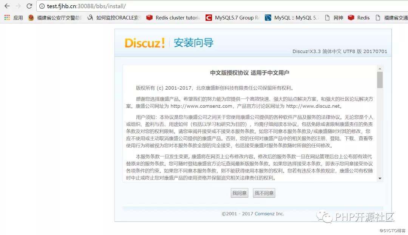Open the 应用 apps grid bookmark

[14, 18]
